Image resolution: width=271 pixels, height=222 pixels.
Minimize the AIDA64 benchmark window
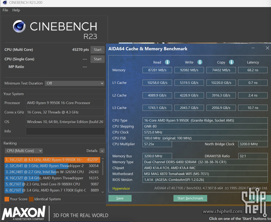coord(253,48)
